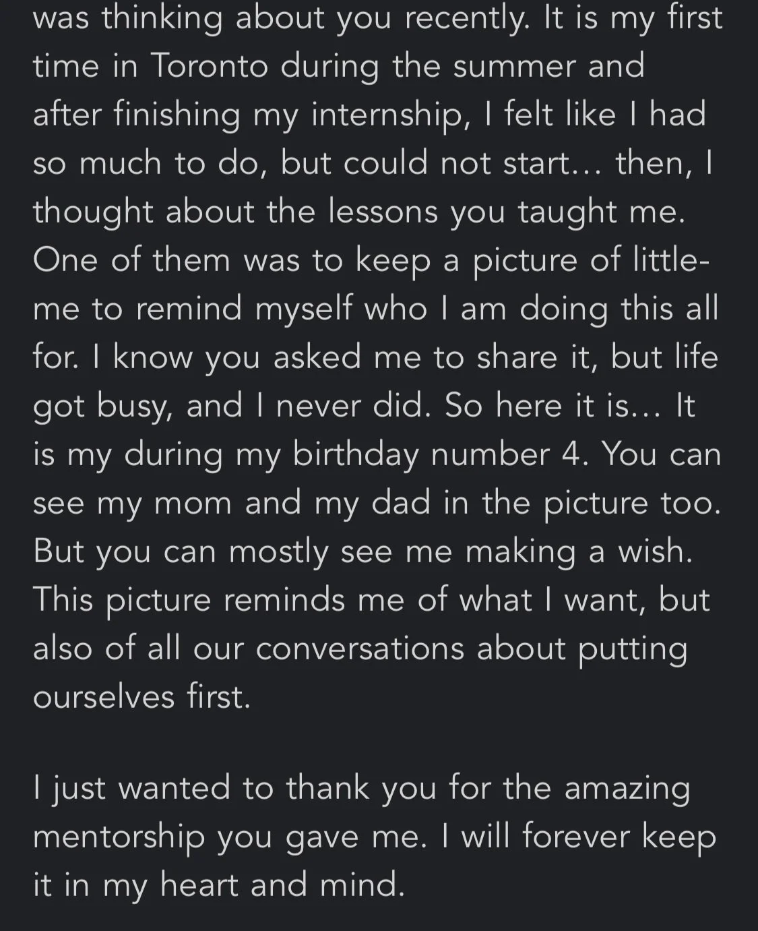This screenshot has height=931, width=758.
Task: Click the word "conversations" in the text
Action: point(360,649)
